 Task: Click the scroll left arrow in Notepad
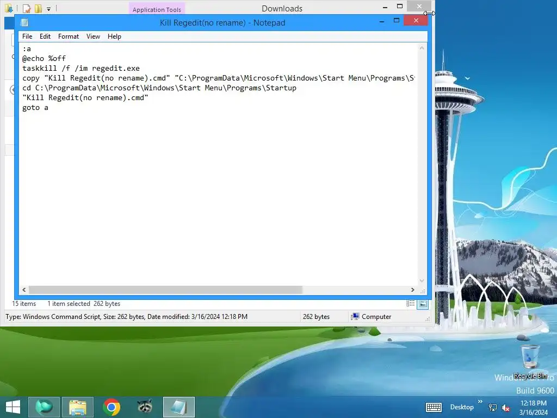pos(24,290)
